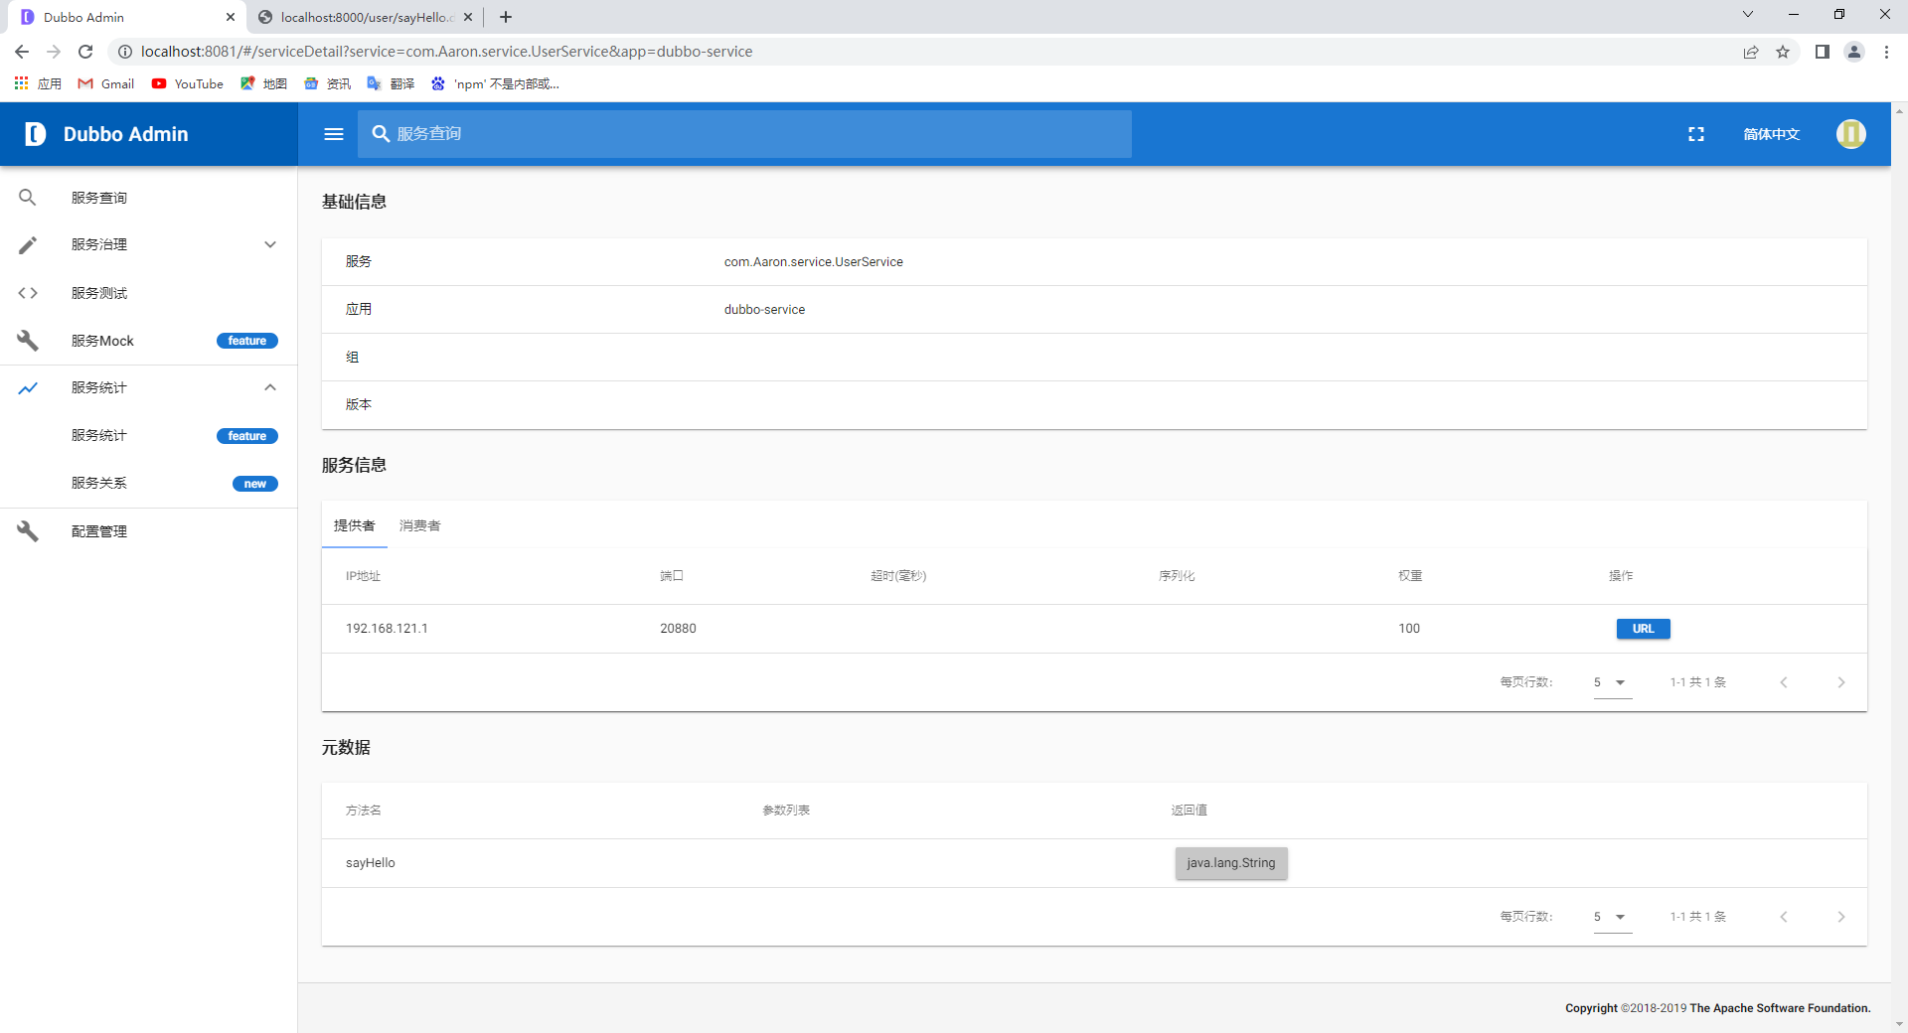Select the Dubbo Admin browser tab
1908x1033 pixels.
pos(124,17)
